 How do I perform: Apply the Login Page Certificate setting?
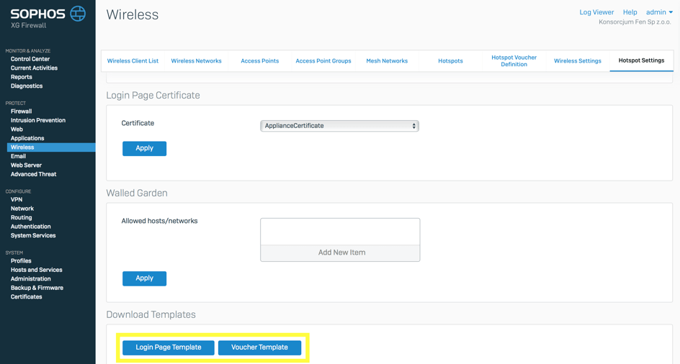(144, 148)
